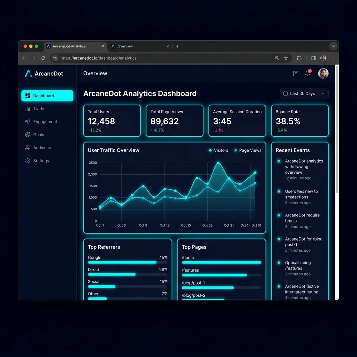
Task: Click the +15.2% change under Total Users
Action: tap(94, 130)
